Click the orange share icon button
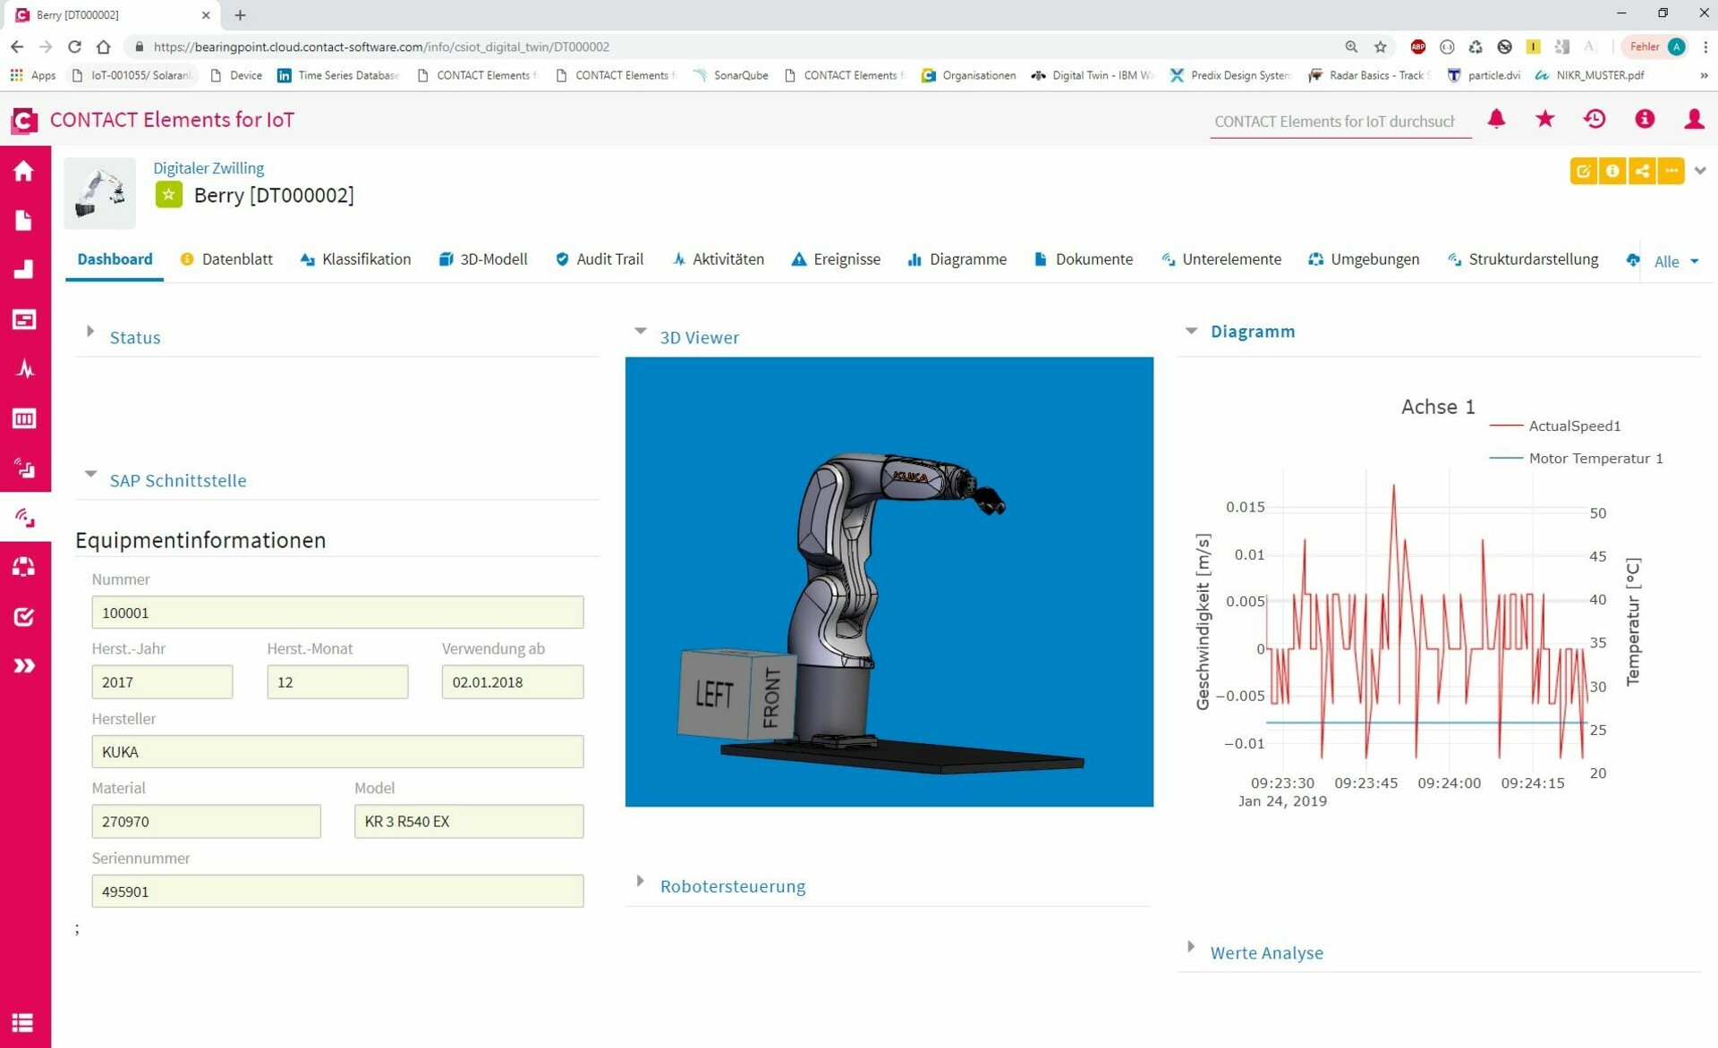The width and height of the screenshot is (1718, 1048). 1641,171
